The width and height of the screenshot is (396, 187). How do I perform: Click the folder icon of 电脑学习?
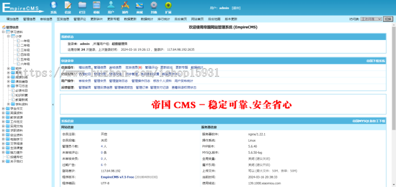[8, 139]
